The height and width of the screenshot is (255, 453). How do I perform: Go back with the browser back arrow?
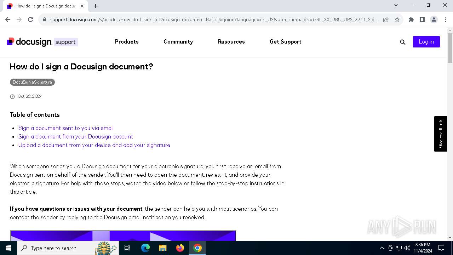point(8,19)
